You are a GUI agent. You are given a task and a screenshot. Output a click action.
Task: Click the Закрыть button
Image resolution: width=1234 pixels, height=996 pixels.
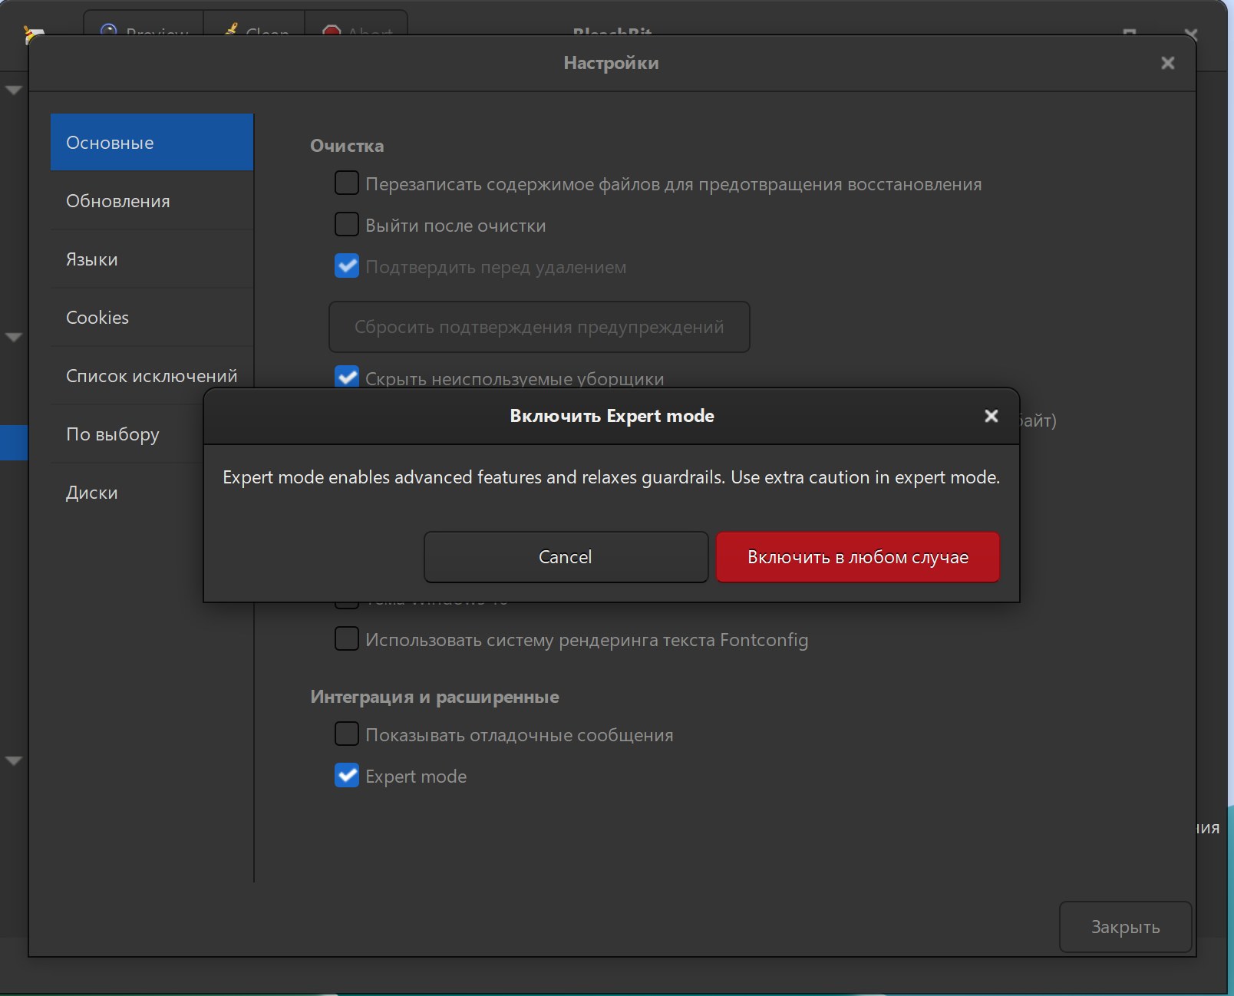(1124, 927)
